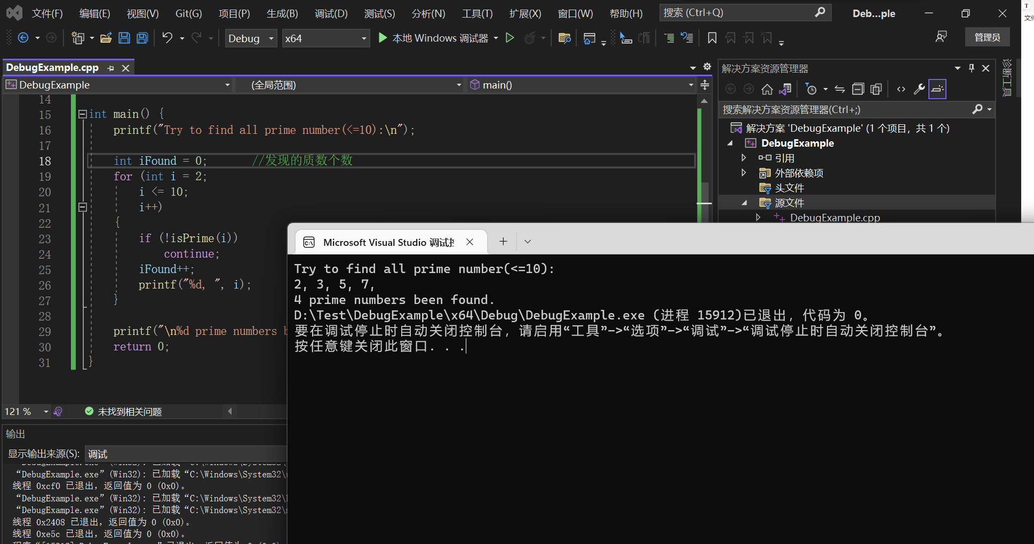Expand the 引用 references node
The height and width of the screenshot is (544, 1034).
point(743,158)
